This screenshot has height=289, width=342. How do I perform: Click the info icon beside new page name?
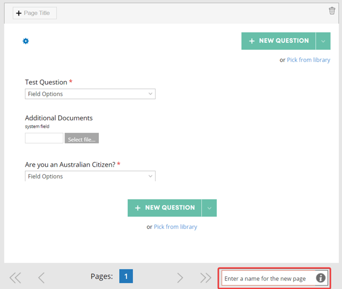pyautogui.click(x=321, y=278)
